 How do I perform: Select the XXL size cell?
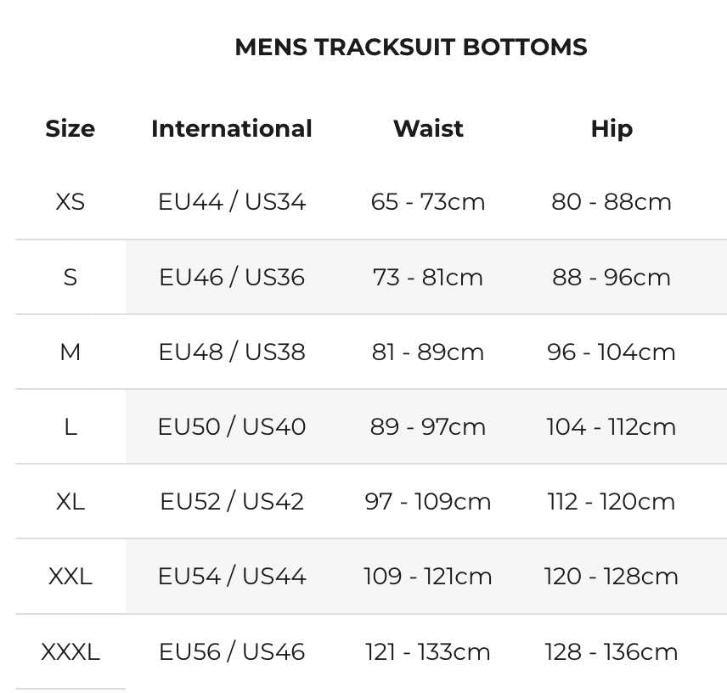[70, 577]
